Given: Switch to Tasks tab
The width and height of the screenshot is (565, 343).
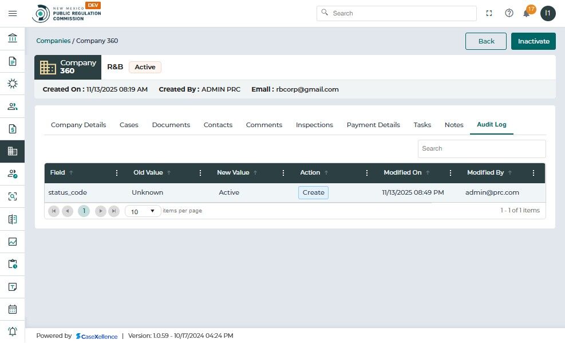Looking at the screenshot, I should [422, 125].
